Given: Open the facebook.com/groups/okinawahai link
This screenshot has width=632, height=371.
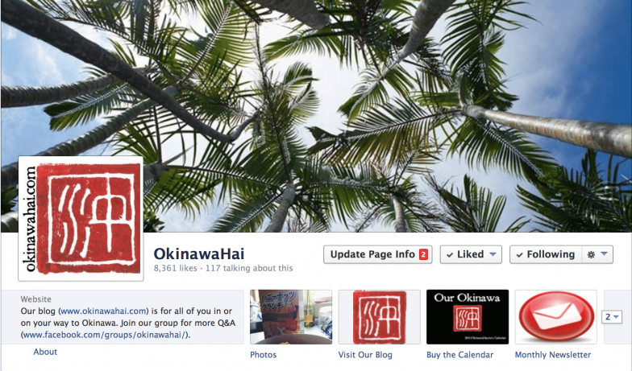Looking at the screenshot, I should [105, 335].
